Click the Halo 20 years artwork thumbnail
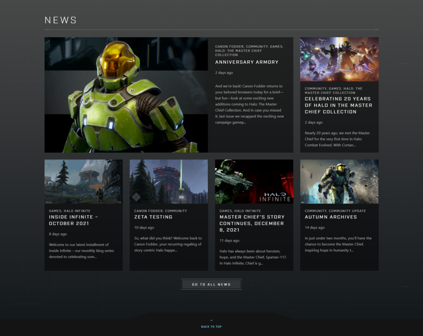The image size is (423, 336). pyautogui.click(x=340, y=59)
